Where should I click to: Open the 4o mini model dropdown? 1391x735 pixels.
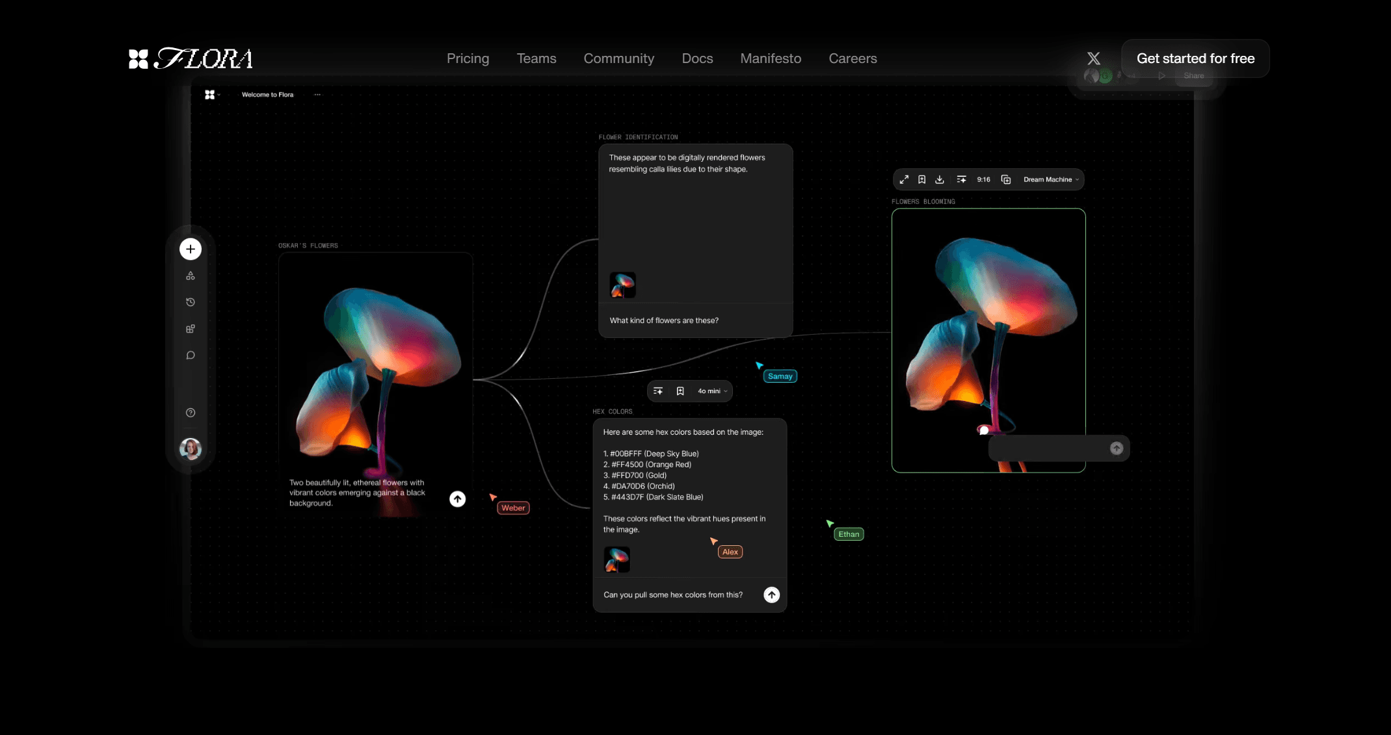pyautogui.click(x=712, y=391)
